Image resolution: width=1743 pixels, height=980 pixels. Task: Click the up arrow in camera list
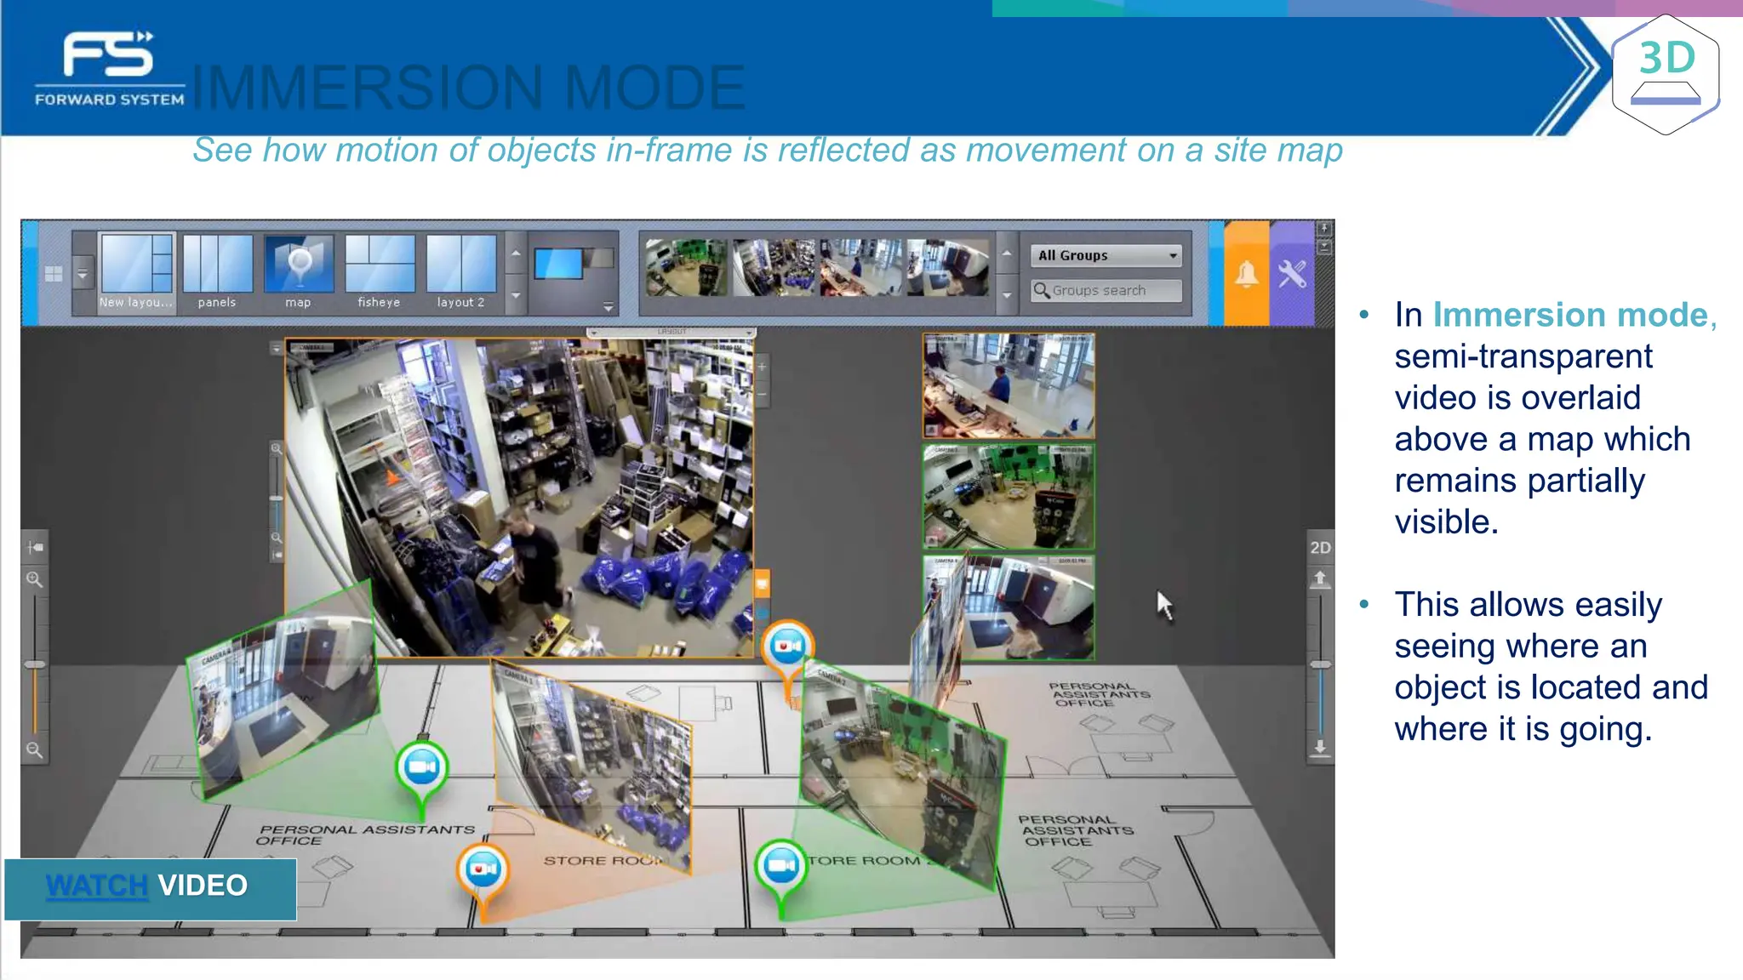click(1006, 254)
